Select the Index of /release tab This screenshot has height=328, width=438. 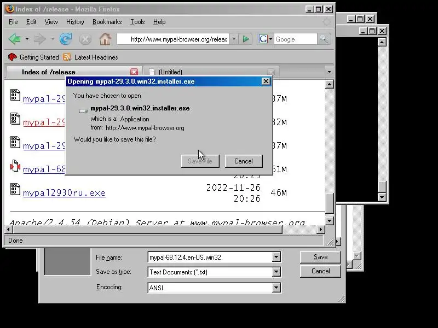(x=74, y=72)
